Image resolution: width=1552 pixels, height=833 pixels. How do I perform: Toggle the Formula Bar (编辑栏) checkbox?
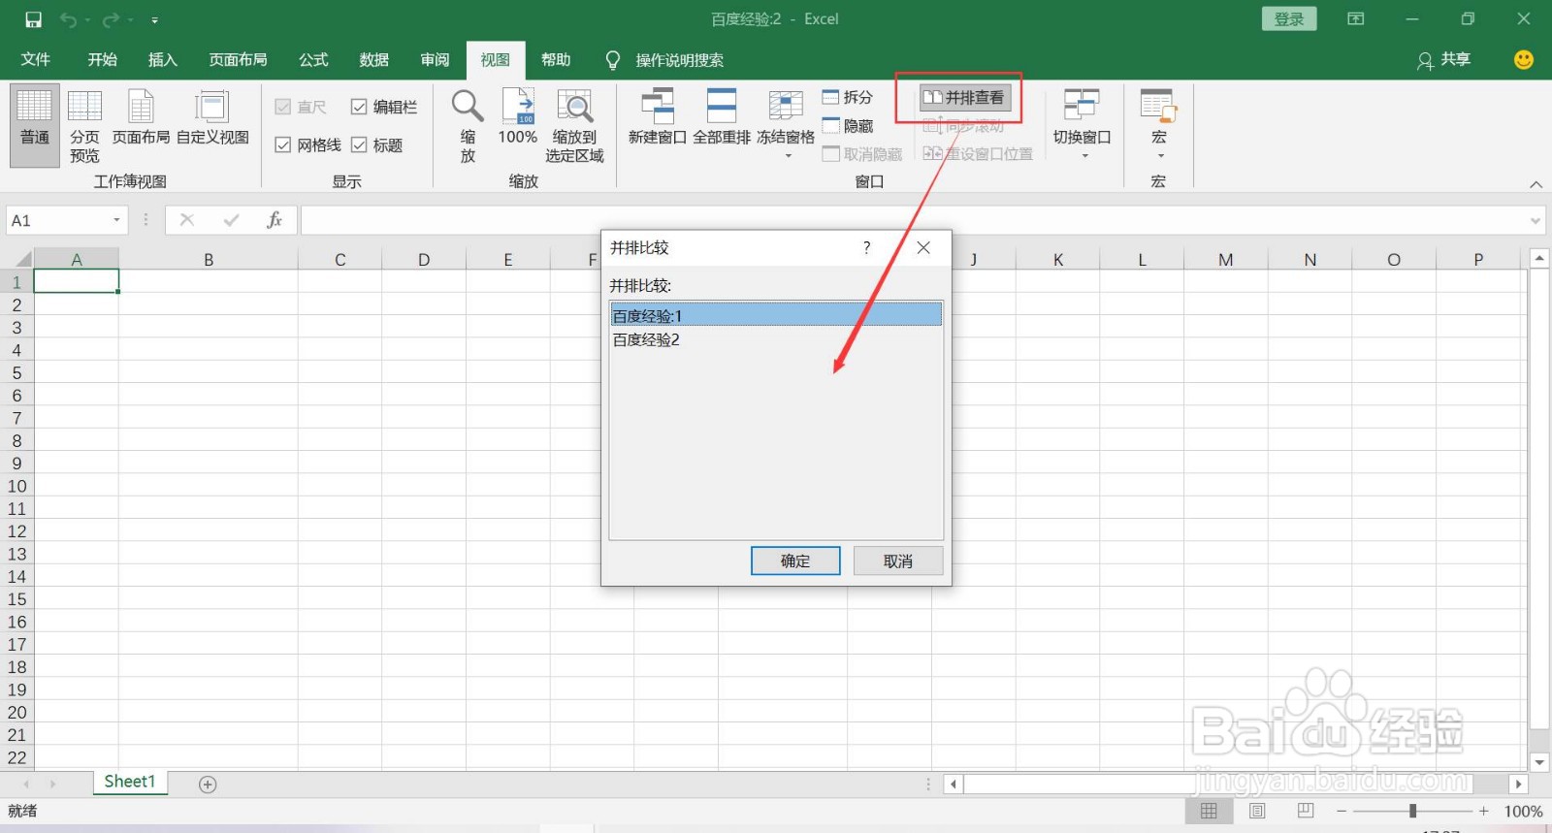[384, 107]
